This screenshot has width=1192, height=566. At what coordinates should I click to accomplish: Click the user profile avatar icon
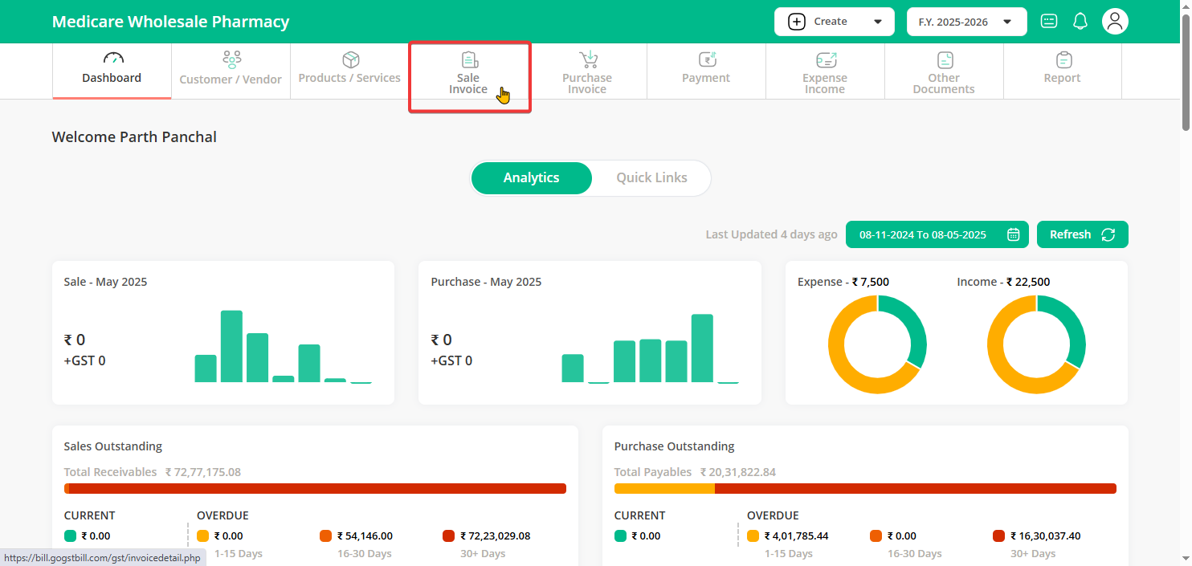1115,22
